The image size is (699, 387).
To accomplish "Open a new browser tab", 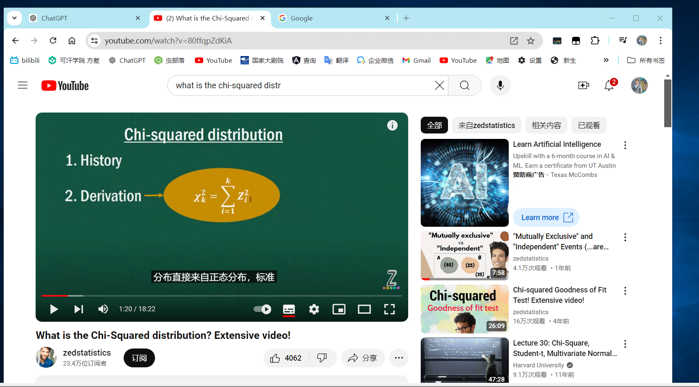I will click(406, 18).
